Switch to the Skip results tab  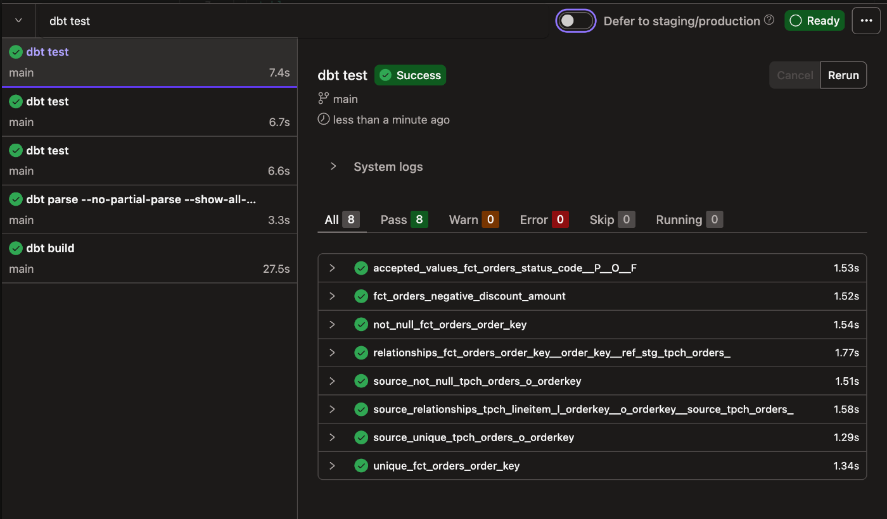[612, 220]
